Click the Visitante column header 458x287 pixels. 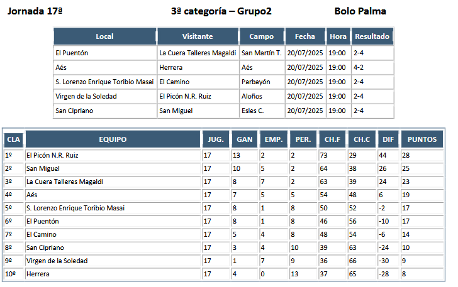click(x=198, y=36)
